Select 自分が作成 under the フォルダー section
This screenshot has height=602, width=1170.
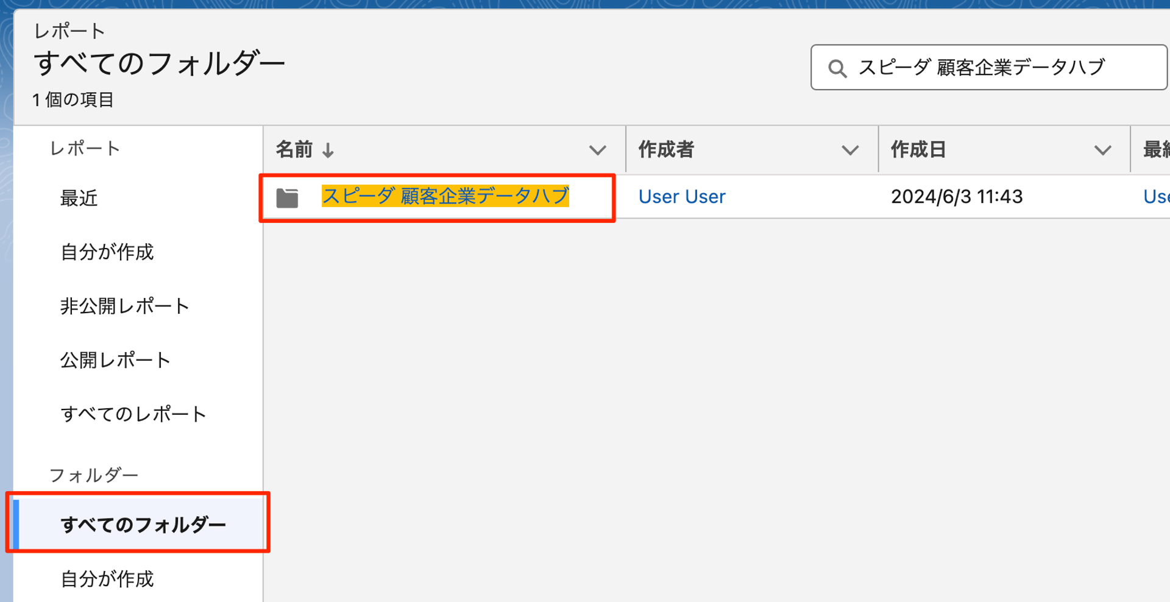pyautogui.click(x=107, y=579)
